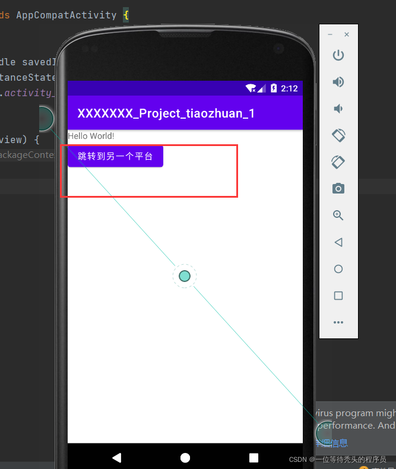Tap the 跳转到另一个平台 button
Image resolution: width=396 pixels, height=469 pixels.
click(115, 156)
